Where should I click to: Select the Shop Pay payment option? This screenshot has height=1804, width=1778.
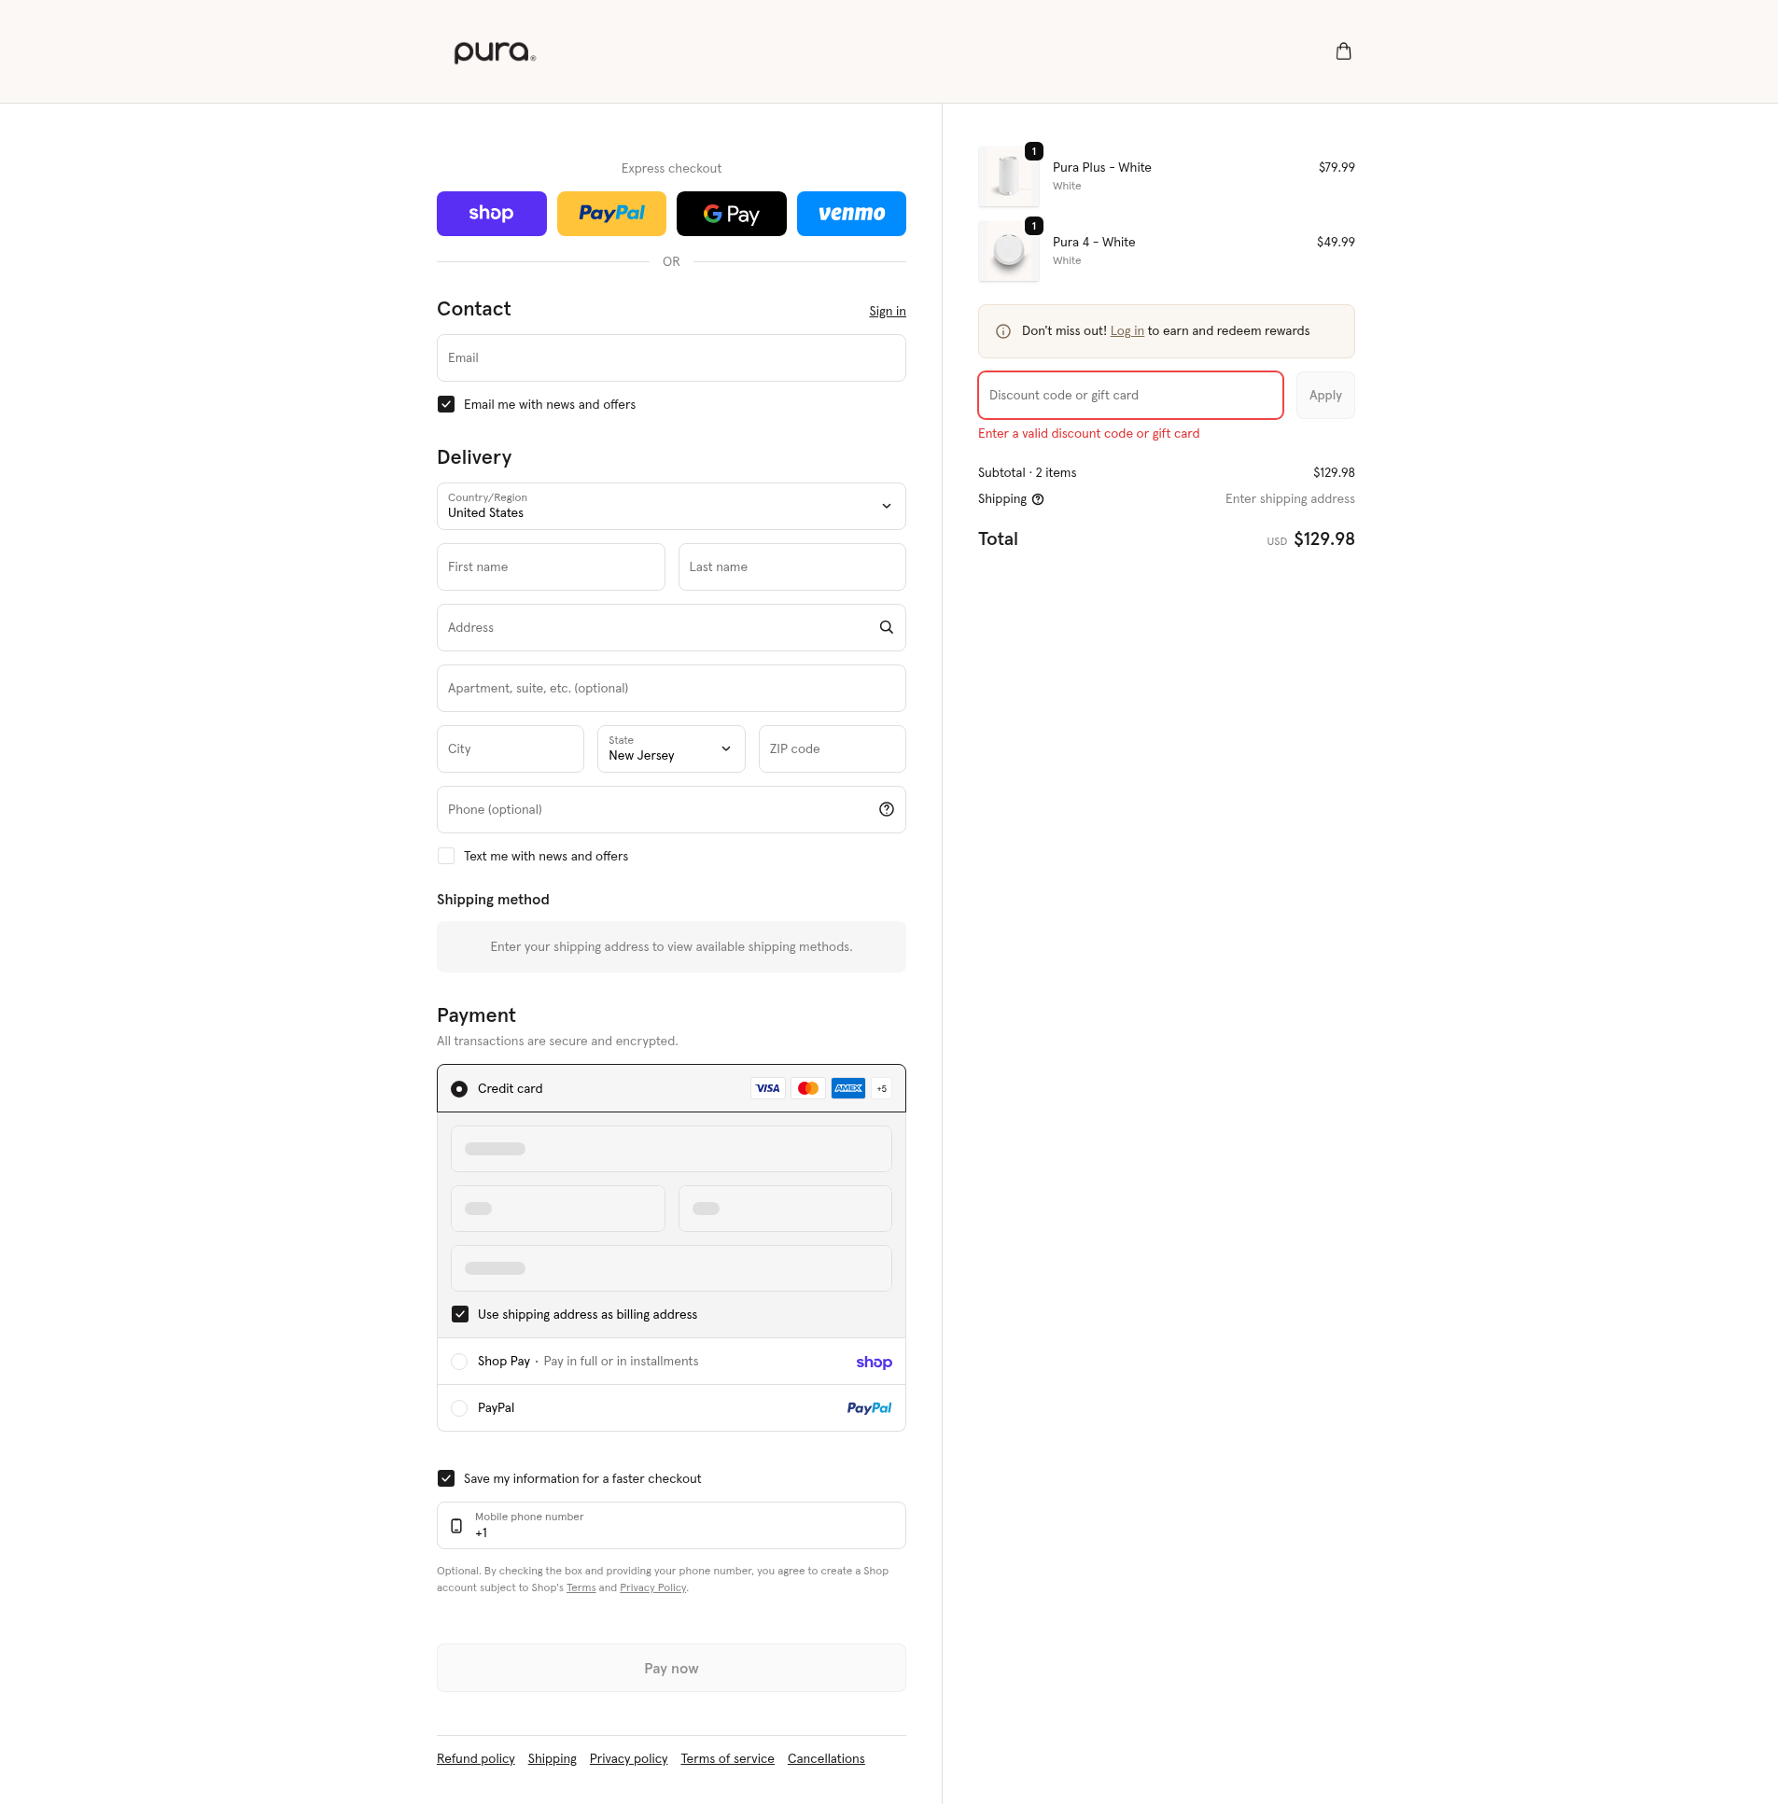[459, 1362]
